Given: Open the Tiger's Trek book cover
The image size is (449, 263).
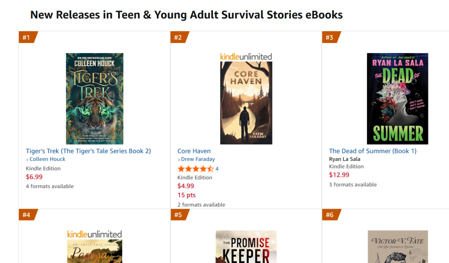Looking at the screenshot, I should pos(94,99).
